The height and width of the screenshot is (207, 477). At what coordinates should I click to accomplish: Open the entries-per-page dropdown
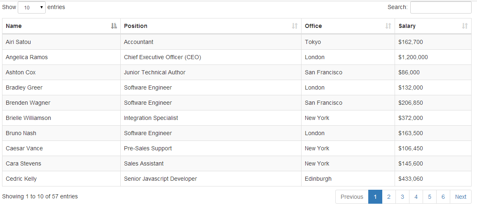point(32,7)
